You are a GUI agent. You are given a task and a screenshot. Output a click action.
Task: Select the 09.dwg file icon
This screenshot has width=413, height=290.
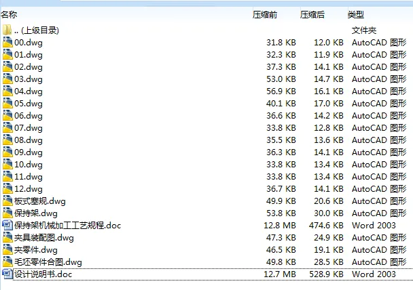coord(7,152)
